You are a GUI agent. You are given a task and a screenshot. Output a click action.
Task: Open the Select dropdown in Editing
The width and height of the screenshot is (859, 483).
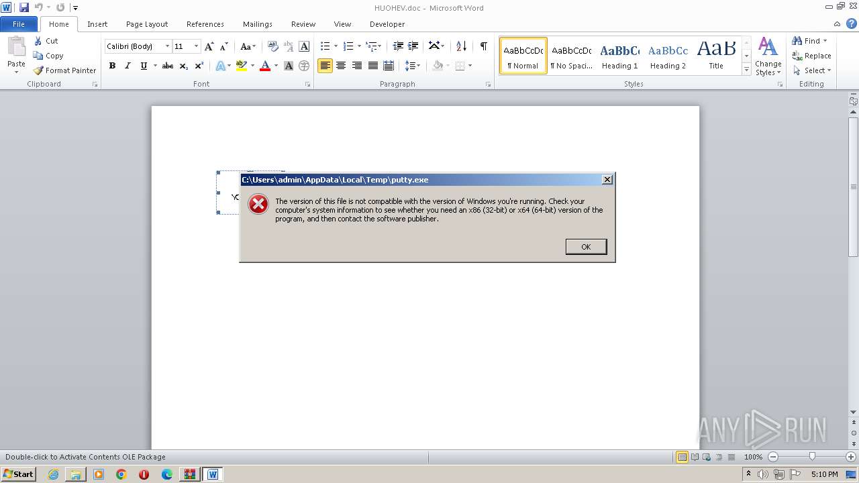pos(811,70)
